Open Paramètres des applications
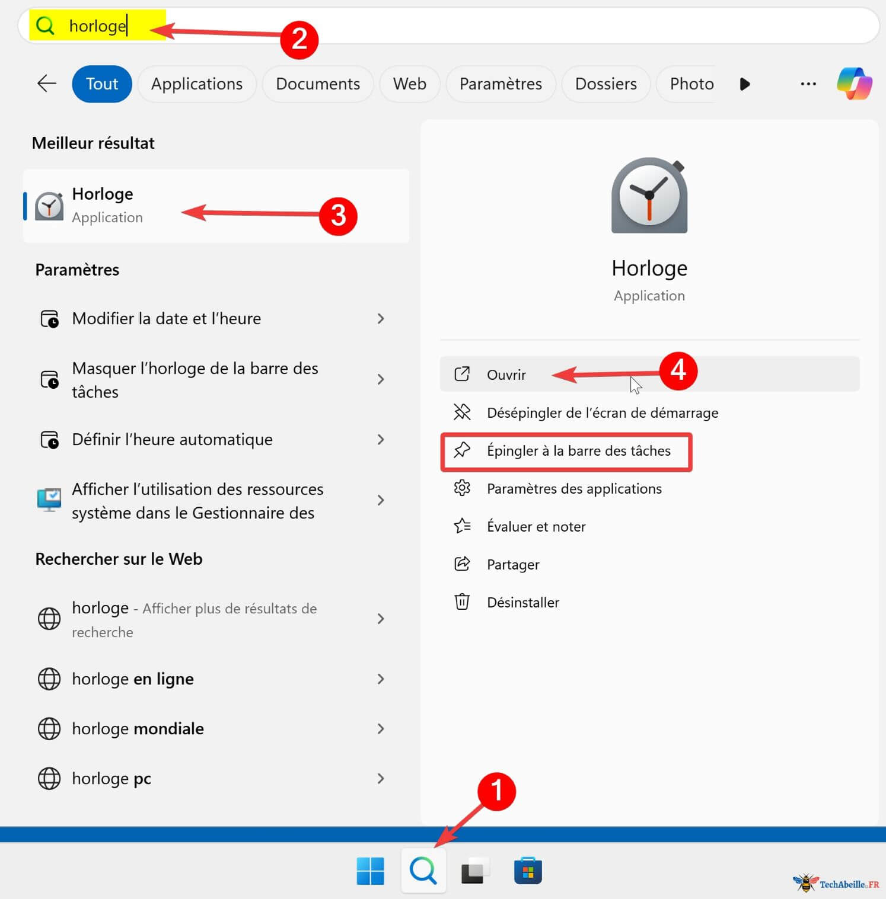This screenshot has width=886, height=899. pos(649,488)
